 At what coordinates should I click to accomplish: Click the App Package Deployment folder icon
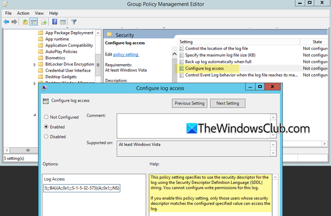click(41, 33)
